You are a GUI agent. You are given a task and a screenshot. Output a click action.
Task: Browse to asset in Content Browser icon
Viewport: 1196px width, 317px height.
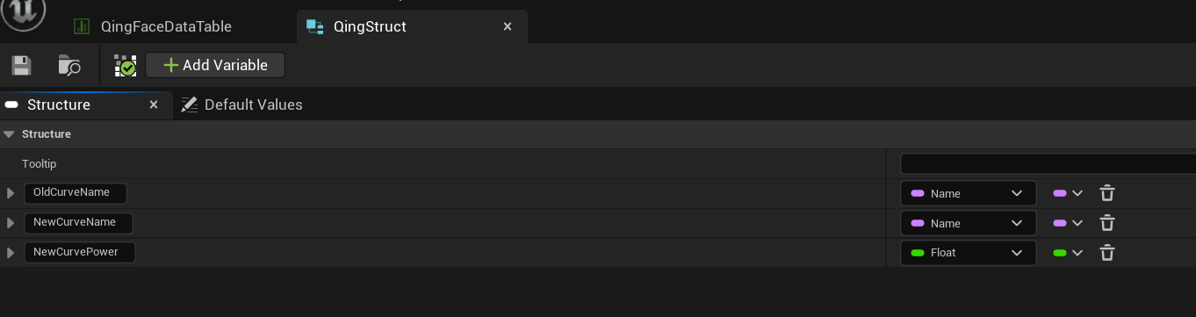point(69,65)
